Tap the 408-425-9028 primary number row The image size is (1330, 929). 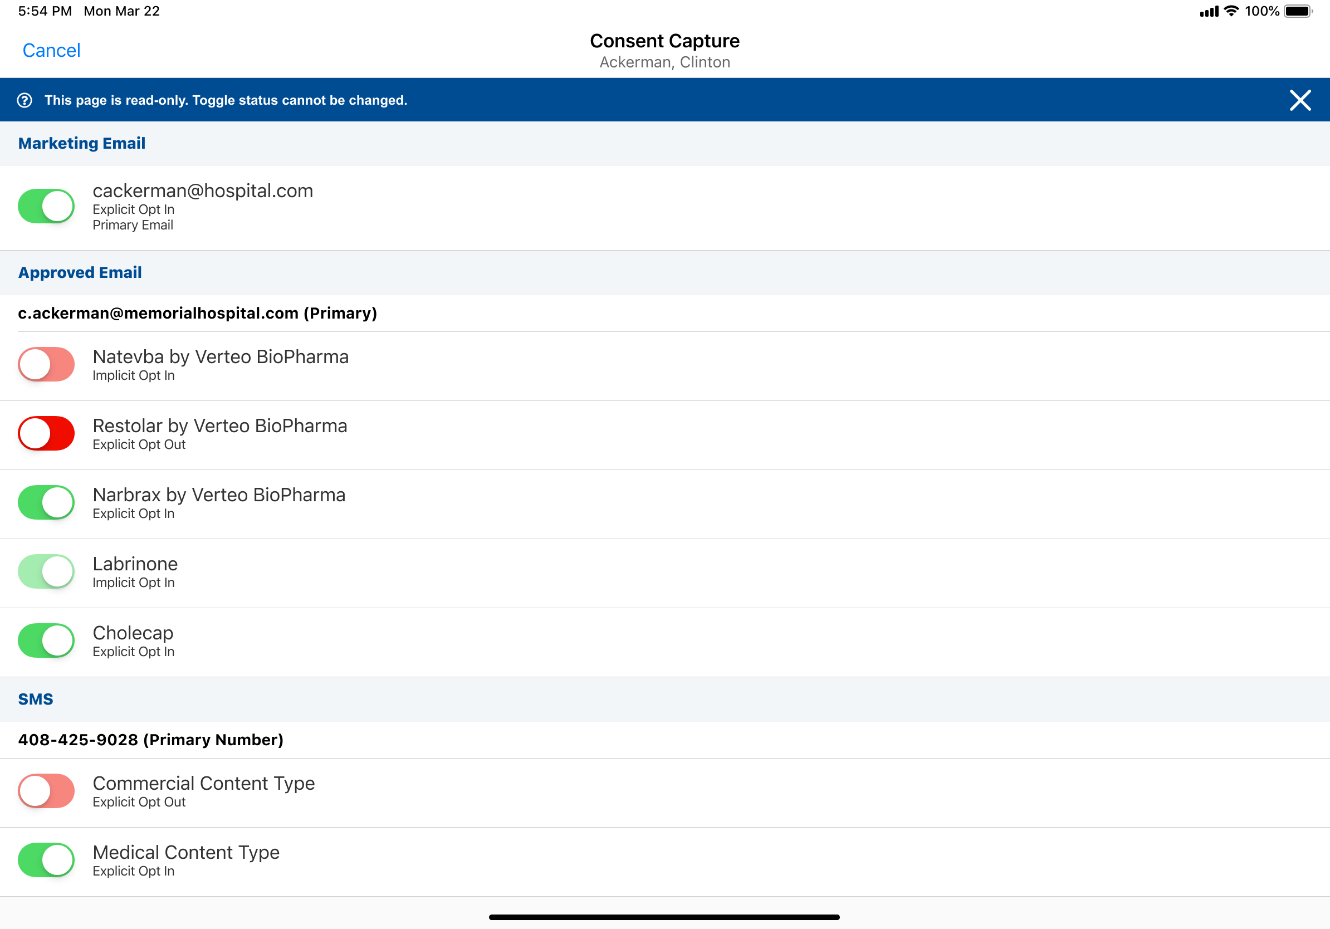(150, 740)
